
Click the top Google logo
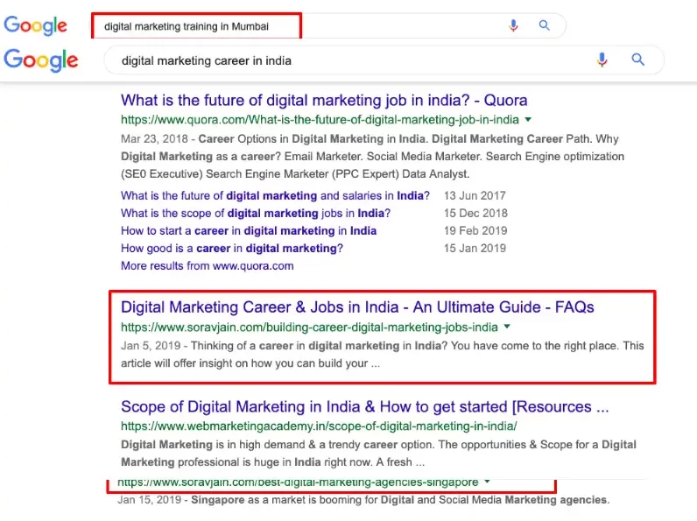(x=36, y=25)
